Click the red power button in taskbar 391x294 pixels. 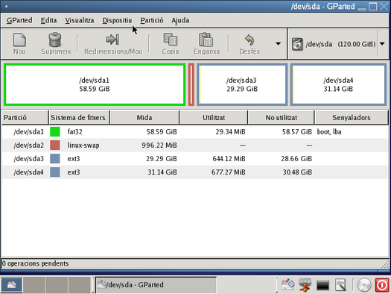382,285
